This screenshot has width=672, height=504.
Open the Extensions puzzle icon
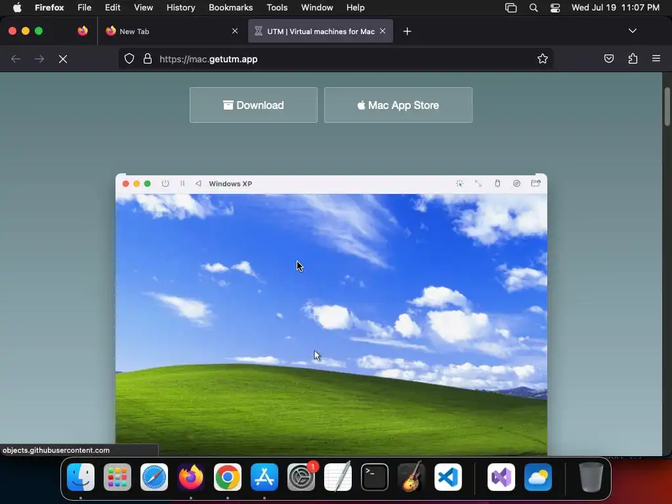pyautogui.click(x=633, y=58)
